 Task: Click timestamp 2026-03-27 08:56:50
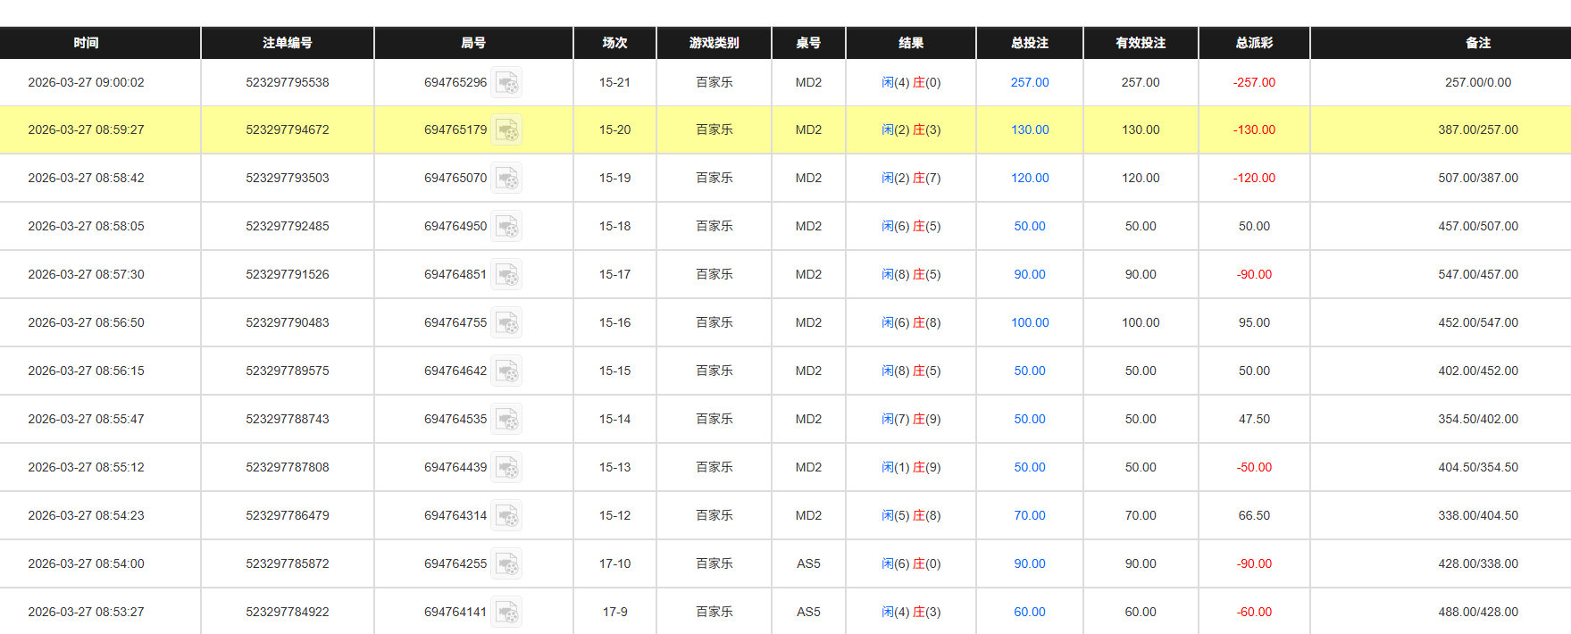click(x=86, y=322)
